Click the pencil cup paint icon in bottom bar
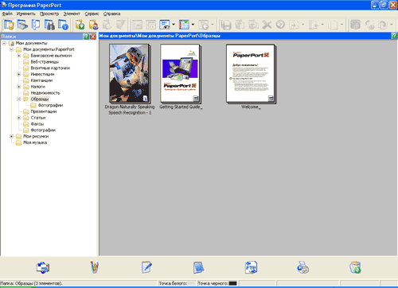Viewport: 398px width, 288px height. click(x=95, y=267)
